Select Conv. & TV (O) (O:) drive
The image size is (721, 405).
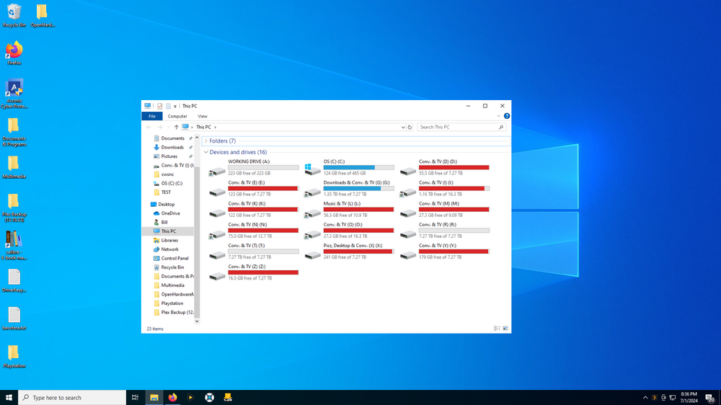point(349,231)
